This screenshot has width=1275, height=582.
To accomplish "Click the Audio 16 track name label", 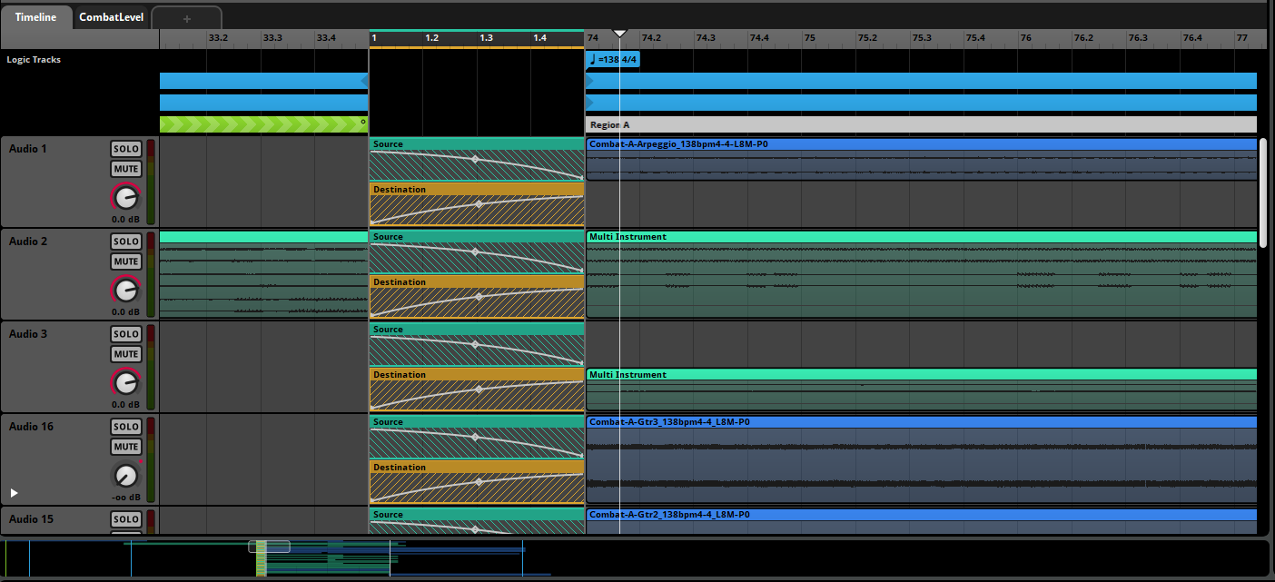I will tap(31, 427).
